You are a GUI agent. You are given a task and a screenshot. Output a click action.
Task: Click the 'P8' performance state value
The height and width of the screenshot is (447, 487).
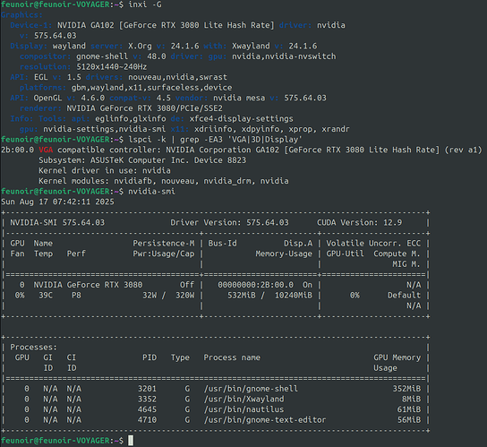[76, 295]
